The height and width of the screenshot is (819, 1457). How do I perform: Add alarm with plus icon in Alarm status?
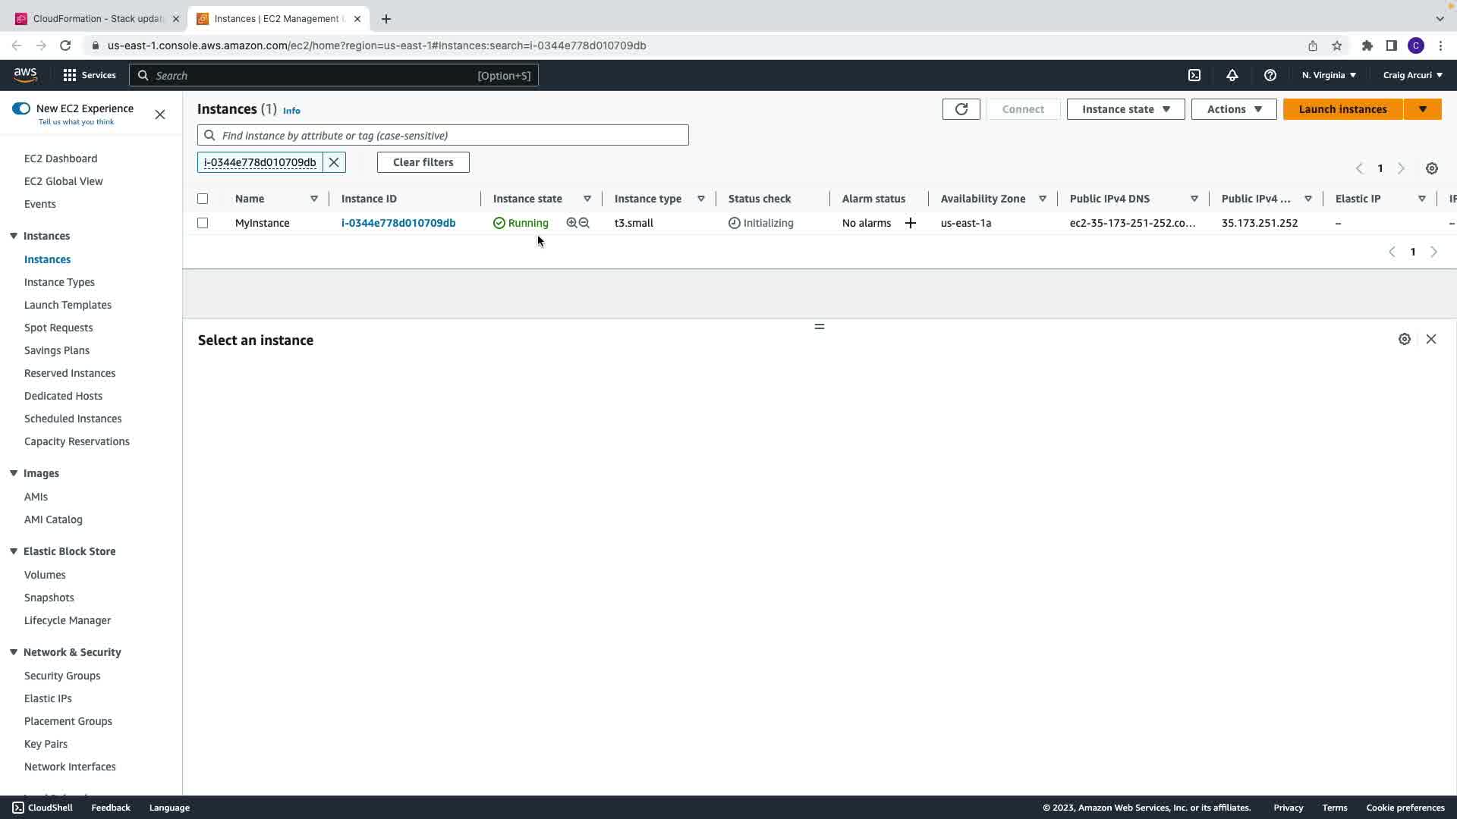[910, 223]
